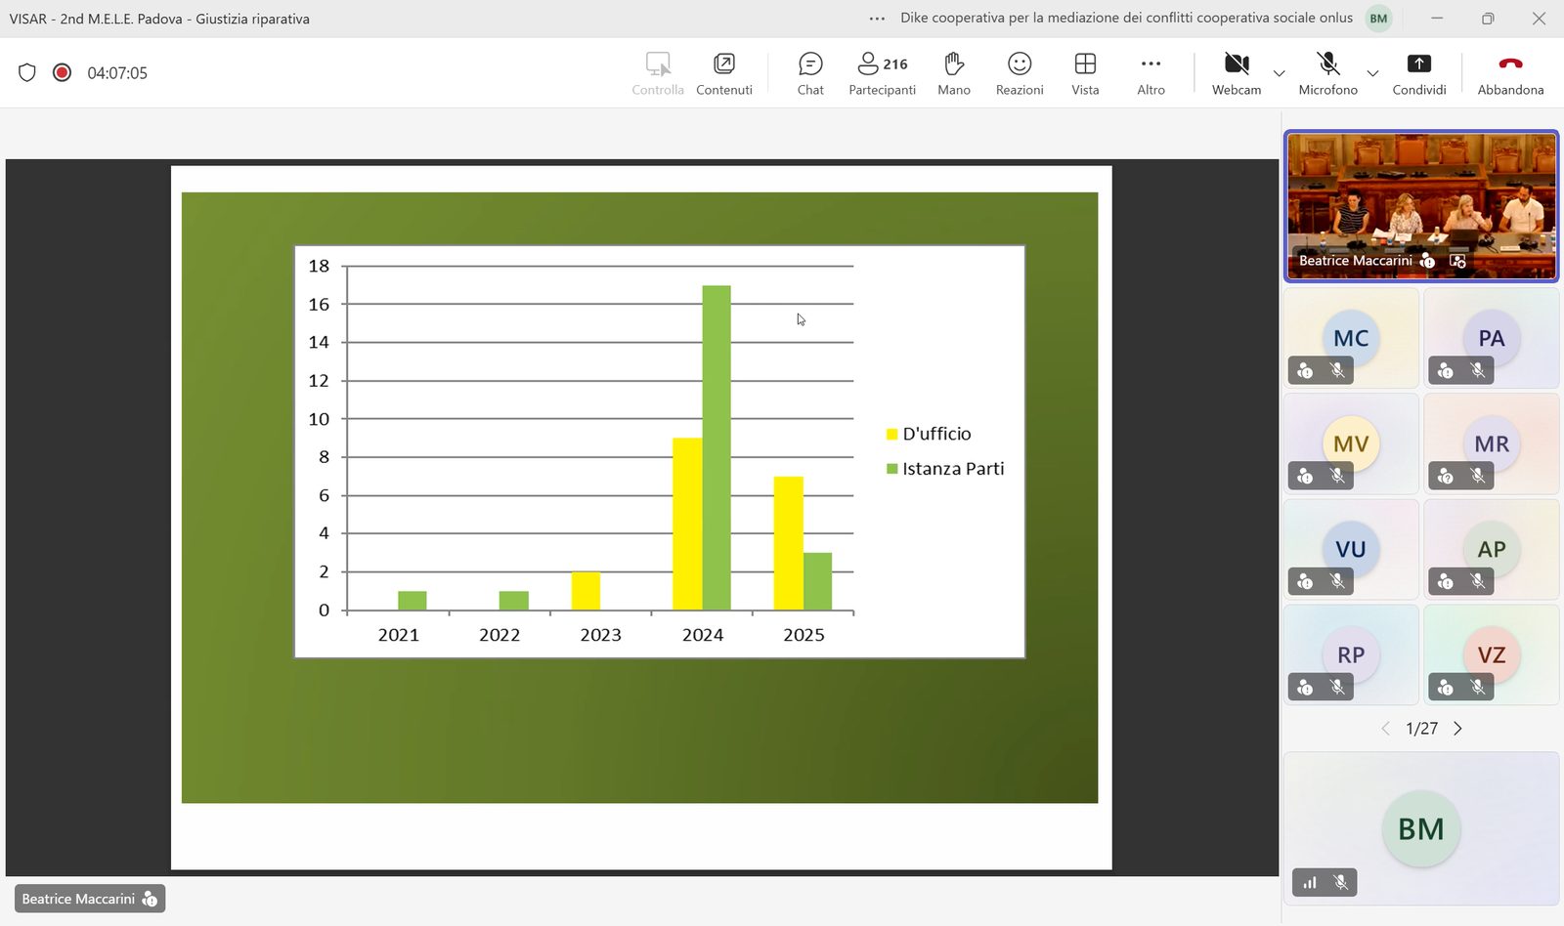This screenshot has height=926, width=1564.
Task: Expand the Webcam options arrow
Action: [x=1279, y=73]
